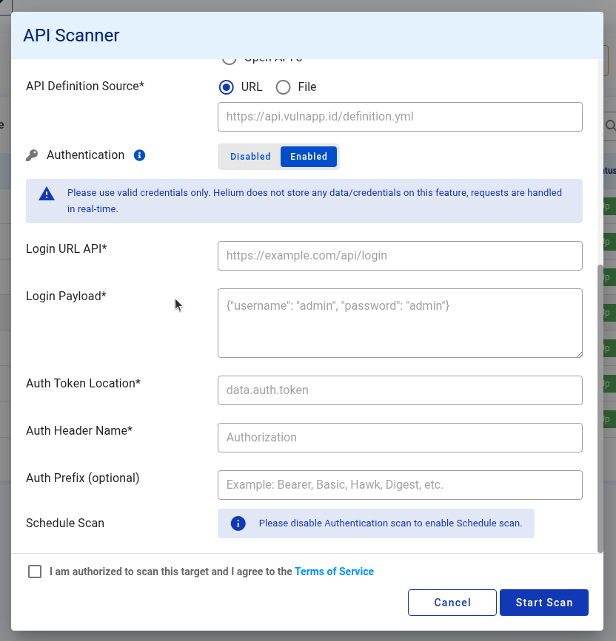Click the 'Auth Token Location*' label
The width and height of the screenshot is (616, 641).
click(x=83, y=384)
